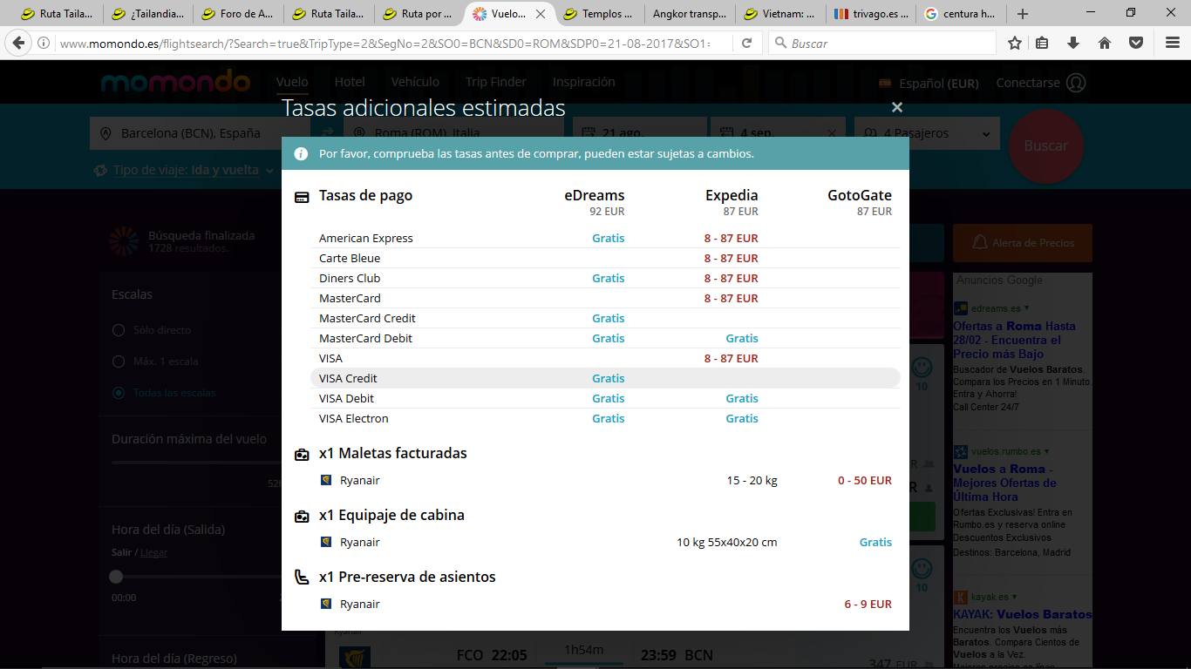Viewport: 1191px width, 669px height.
Task: Switch to the Foro de A browser tab
Action: click(x=239, y=14)
